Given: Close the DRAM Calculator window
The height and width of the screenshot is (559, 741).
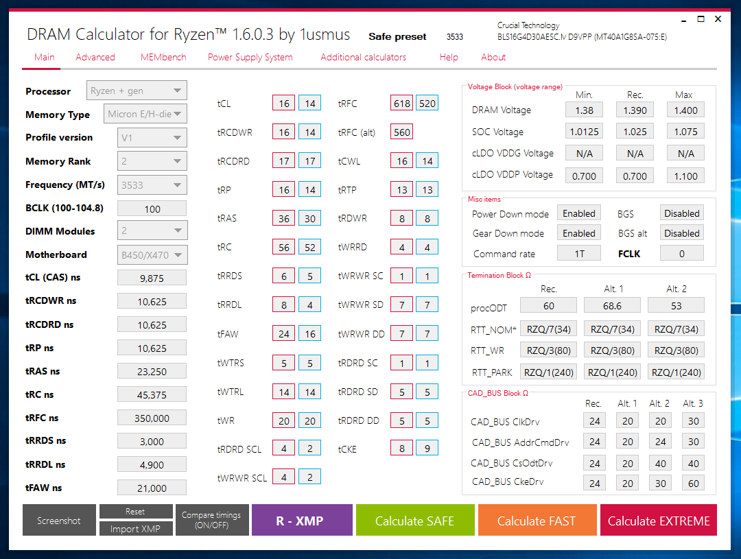Looking at the screenshot, I should point(718,19).
